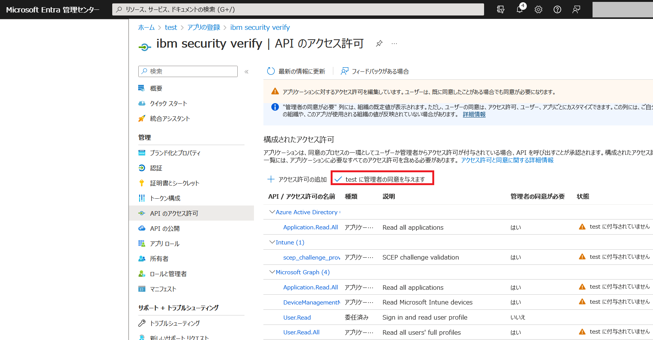Open the Cloud Shell icon in top bar

point(501,9)
